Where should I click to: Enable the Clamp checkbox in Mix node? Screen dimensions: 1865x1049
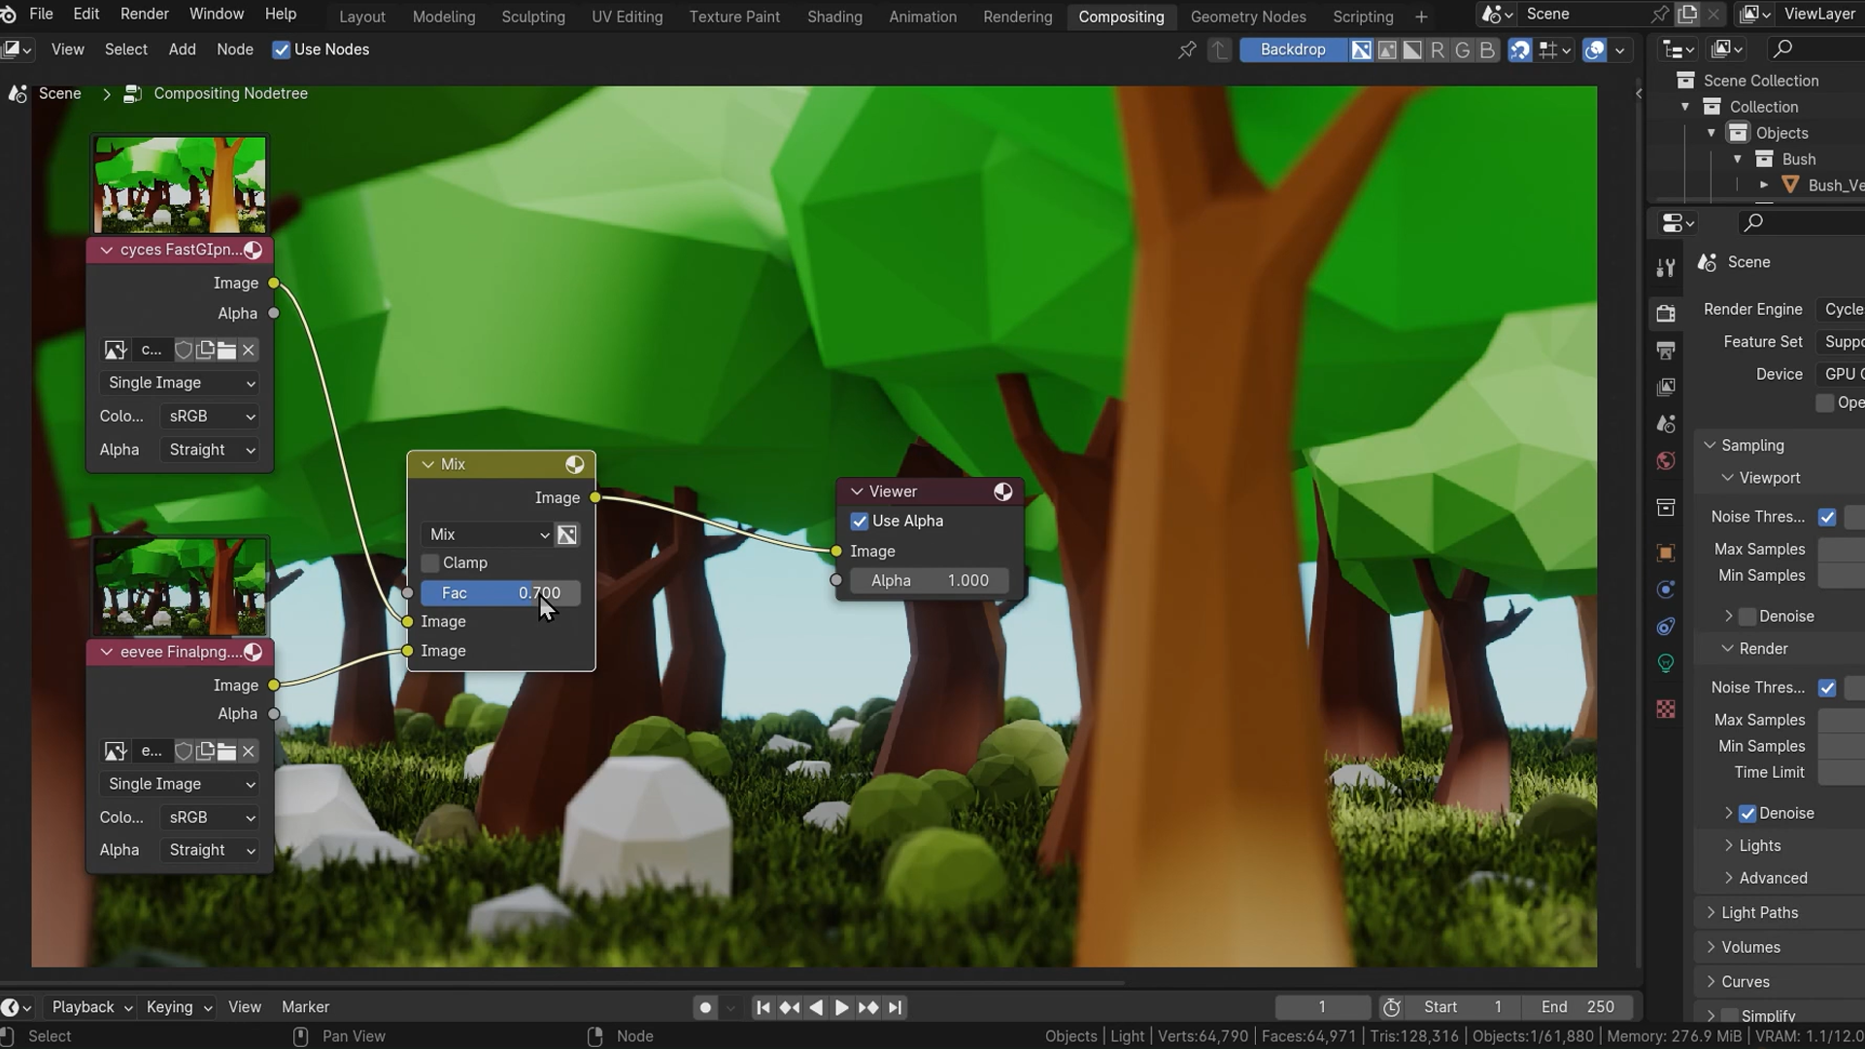pyautogui.click(x=429, y=563)
